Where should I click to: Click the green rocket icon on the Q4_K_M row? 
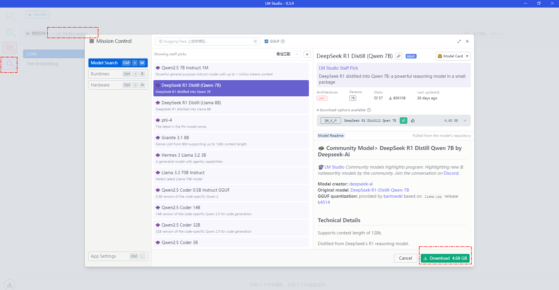(x=404, y=121)
